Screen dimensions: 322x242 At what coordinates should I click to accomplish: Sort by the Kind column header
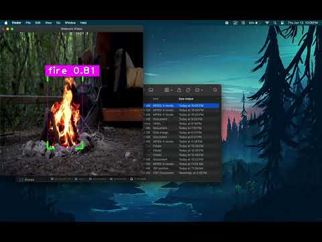coord(156,99)
